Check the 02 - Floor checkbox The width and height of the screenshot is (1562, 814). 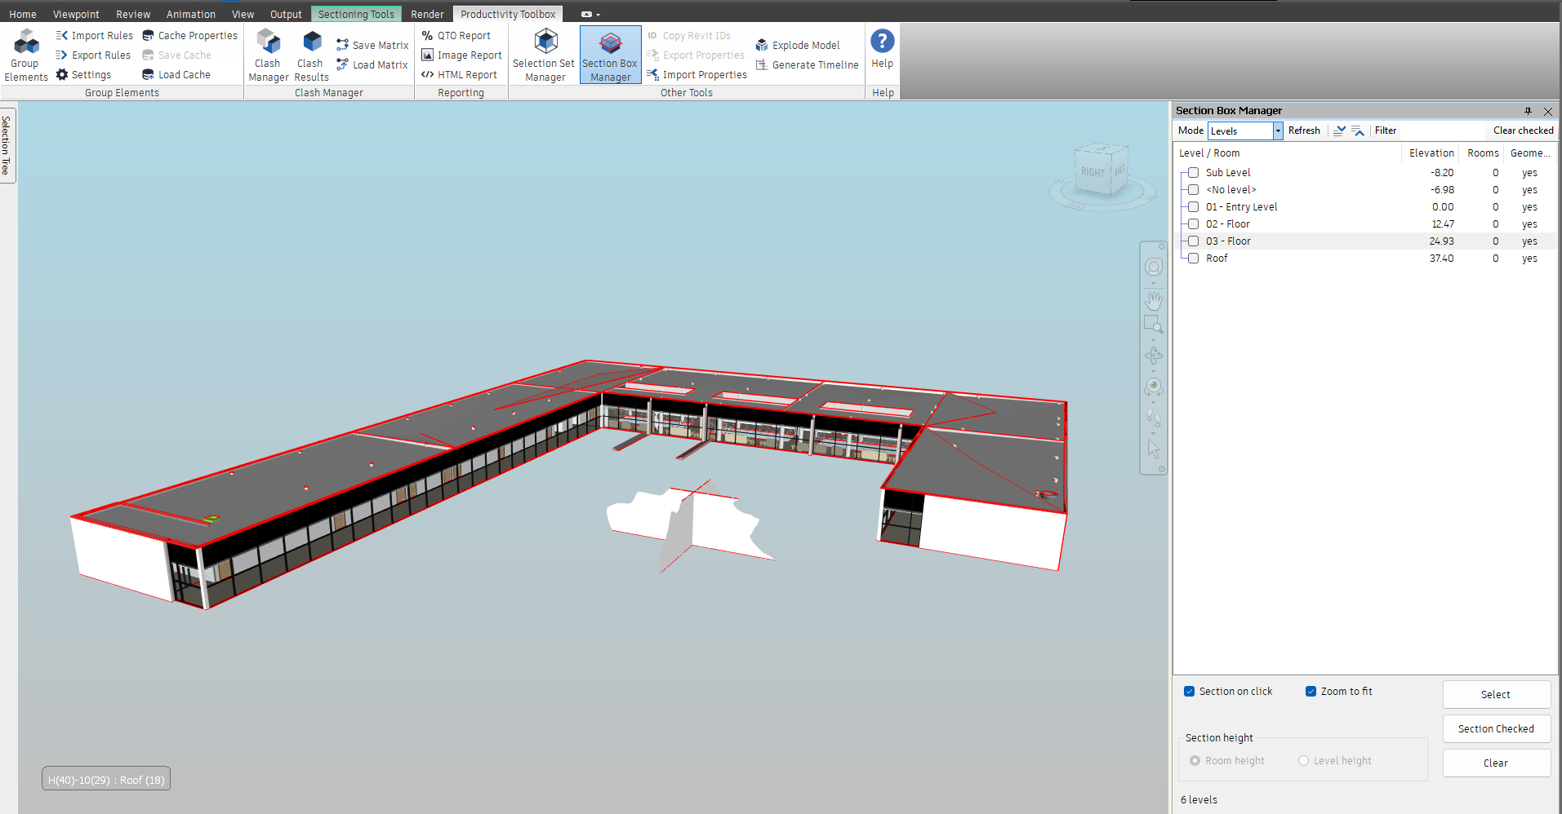pyautogui.click(x=1193, y=224)
